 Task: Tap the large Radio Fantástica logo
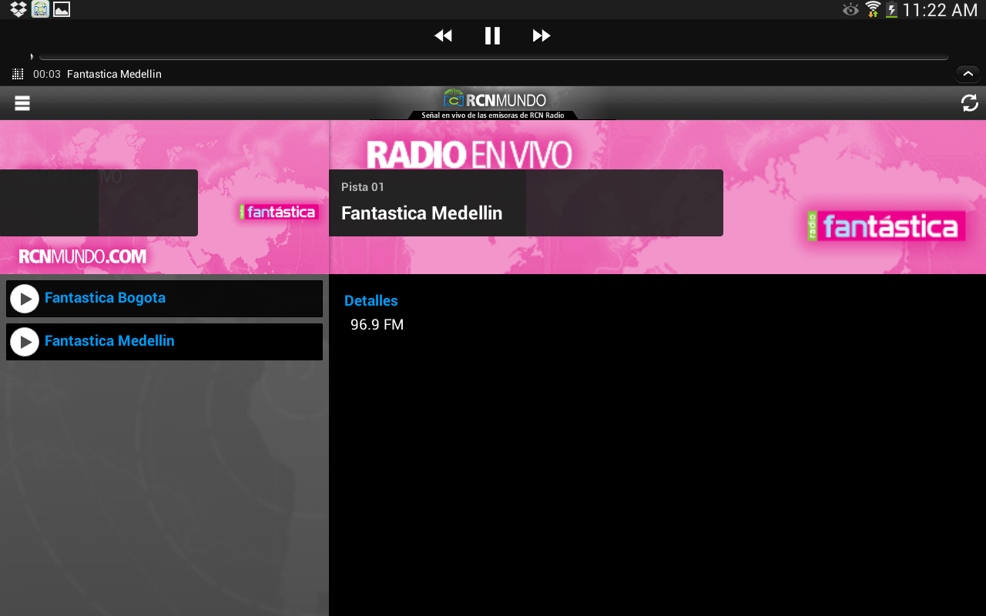tap(886, 226)
